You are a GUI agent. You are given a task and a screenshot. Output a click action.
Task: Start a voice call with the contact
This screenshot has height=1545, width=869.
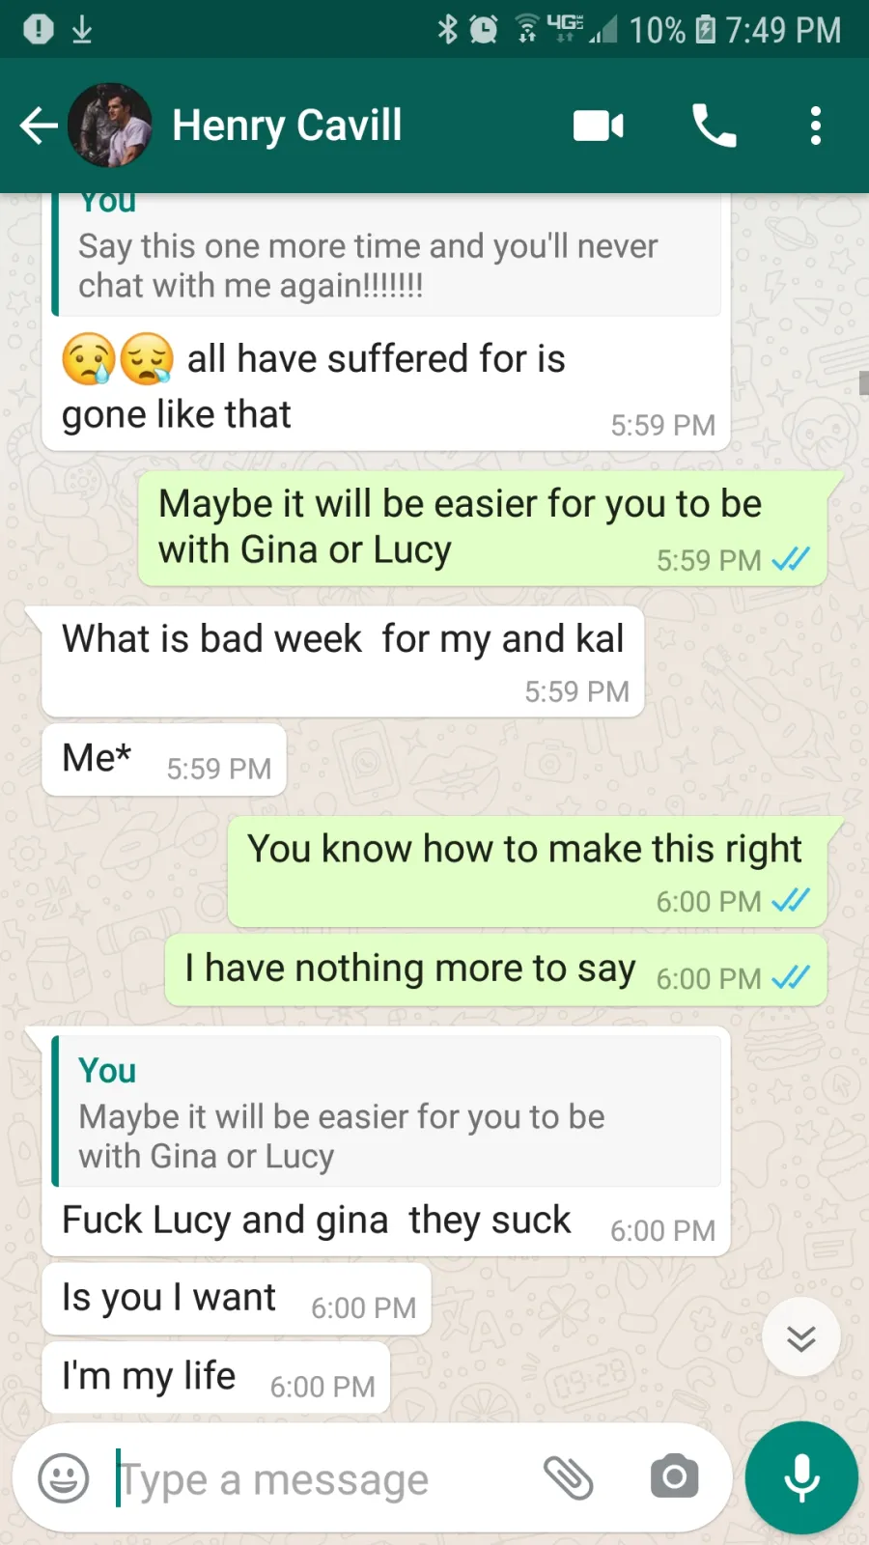click(x=715, y=126)
